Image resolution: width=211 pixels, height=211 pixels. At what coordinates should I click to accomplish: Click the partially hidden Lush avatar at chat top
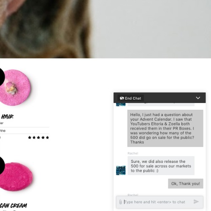click(x=121, y=105)
